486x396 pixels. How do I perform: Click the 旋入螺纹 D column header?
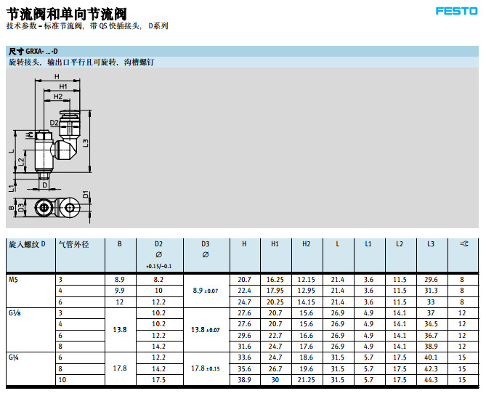[x=27, y=244]
